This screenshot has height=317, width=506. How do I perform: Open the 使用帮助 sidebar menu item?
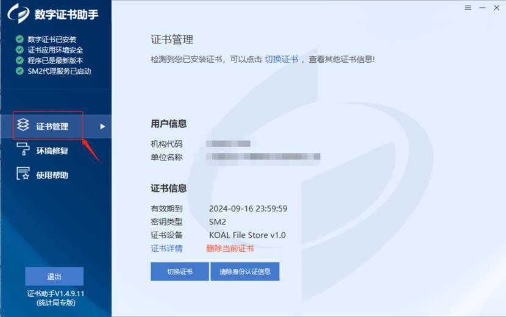coord(52,175)
